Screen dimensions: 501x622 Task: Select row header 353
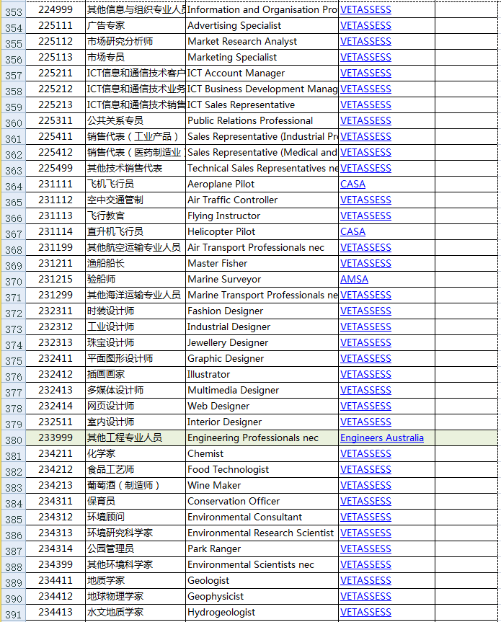(x=14, y=10)
